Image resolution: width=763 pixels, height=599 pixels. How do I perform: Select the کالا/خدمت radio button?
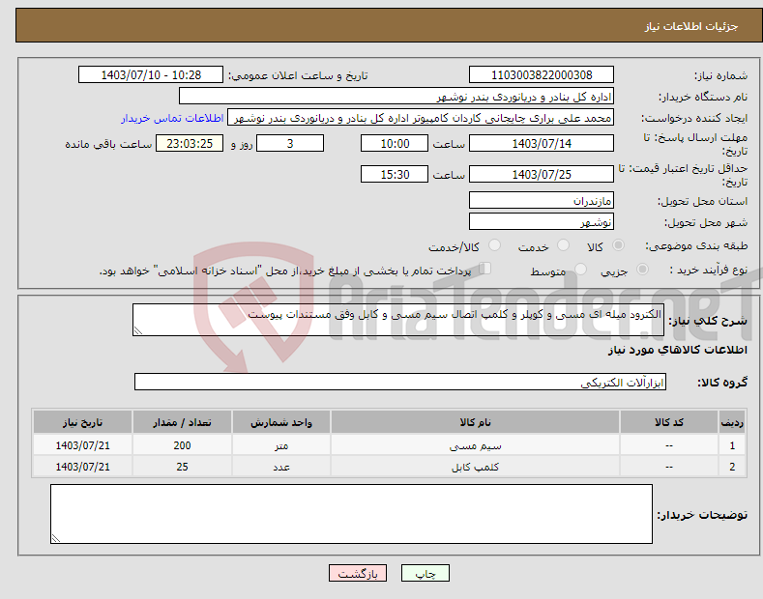[494, 245]
